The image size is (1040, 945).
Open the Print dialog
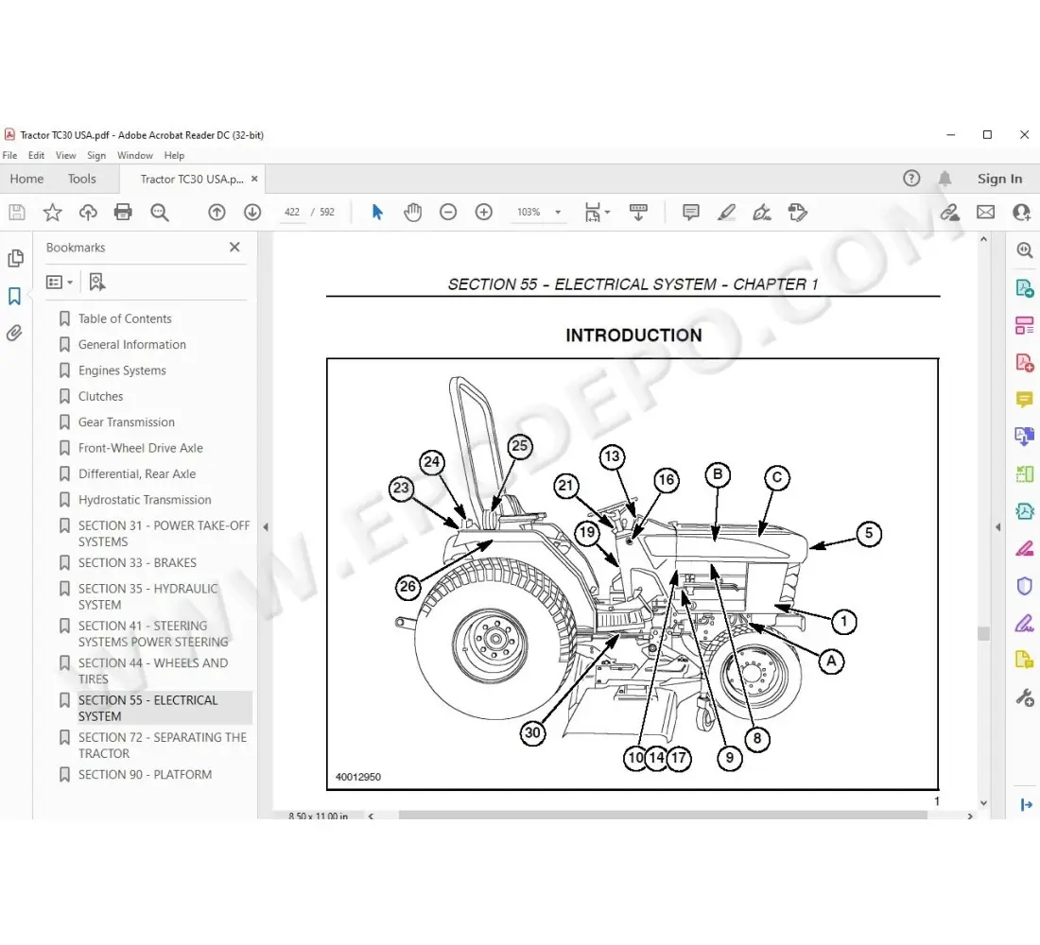[123, 212]
